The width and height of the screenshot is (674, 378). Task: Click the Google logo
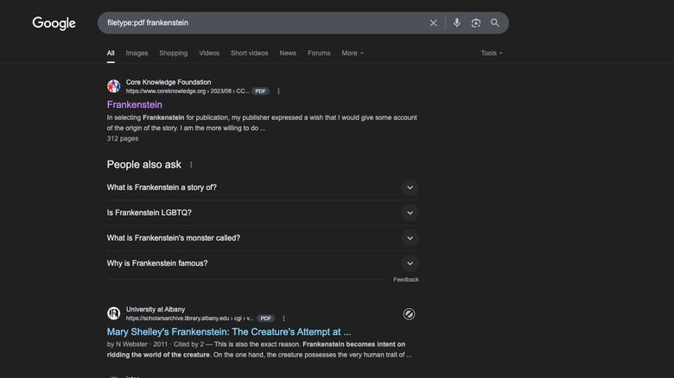54,23
